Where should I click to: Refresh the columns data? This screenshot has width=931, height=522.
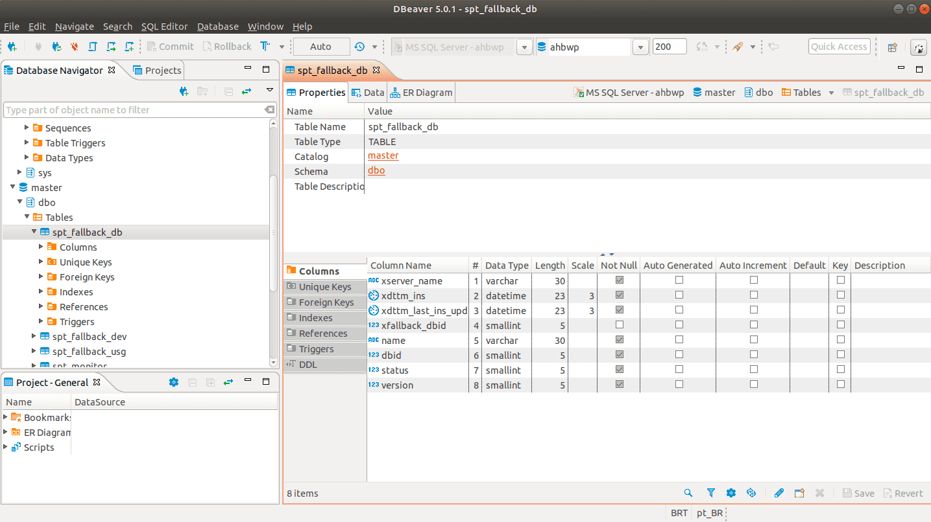(751, 493)
